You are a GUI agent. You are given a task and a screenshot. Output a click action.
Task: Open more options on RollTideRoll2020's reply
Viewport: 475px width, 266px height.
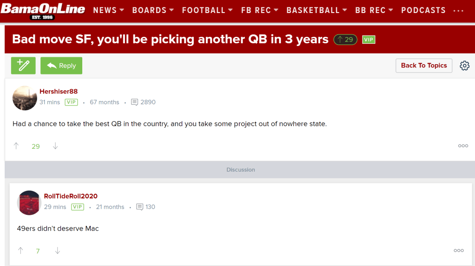459,251
